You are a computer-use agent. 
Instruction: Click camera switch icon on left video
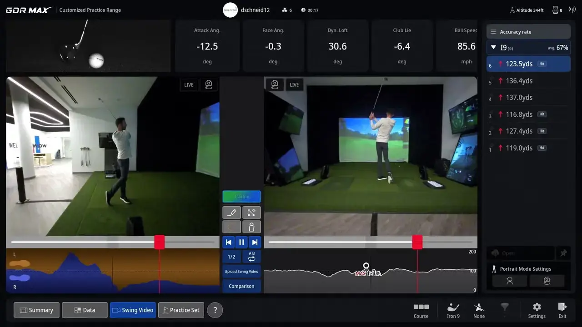(x=209, y=84)
